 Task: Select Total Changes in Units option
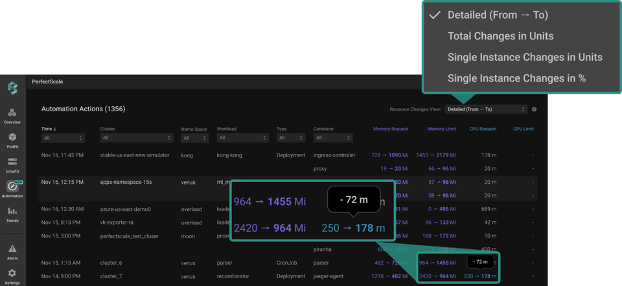pyautogui.click(x=501, y=36)
